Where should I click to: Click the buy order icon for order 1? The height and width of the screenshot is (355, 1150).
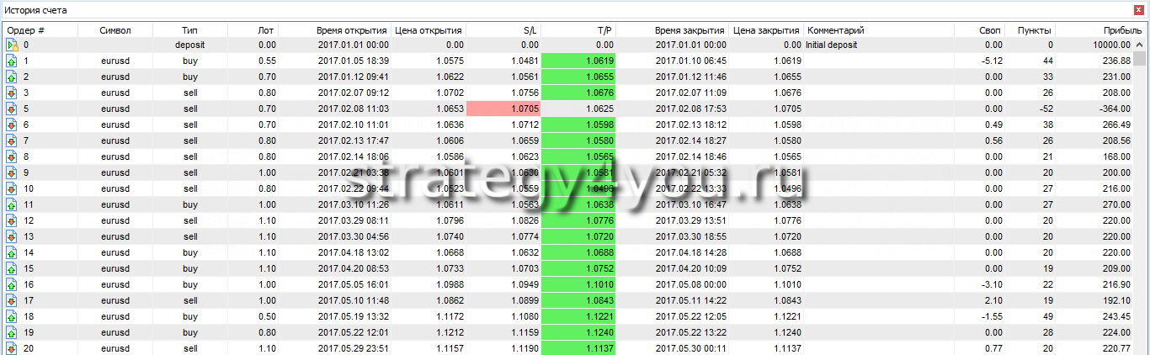coord(12,61)
